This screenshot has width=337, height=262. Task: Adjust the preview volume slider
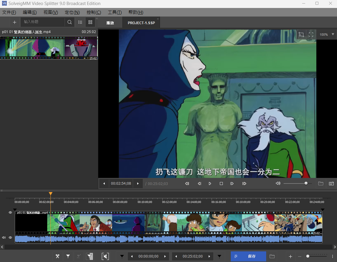click(298, 183)
